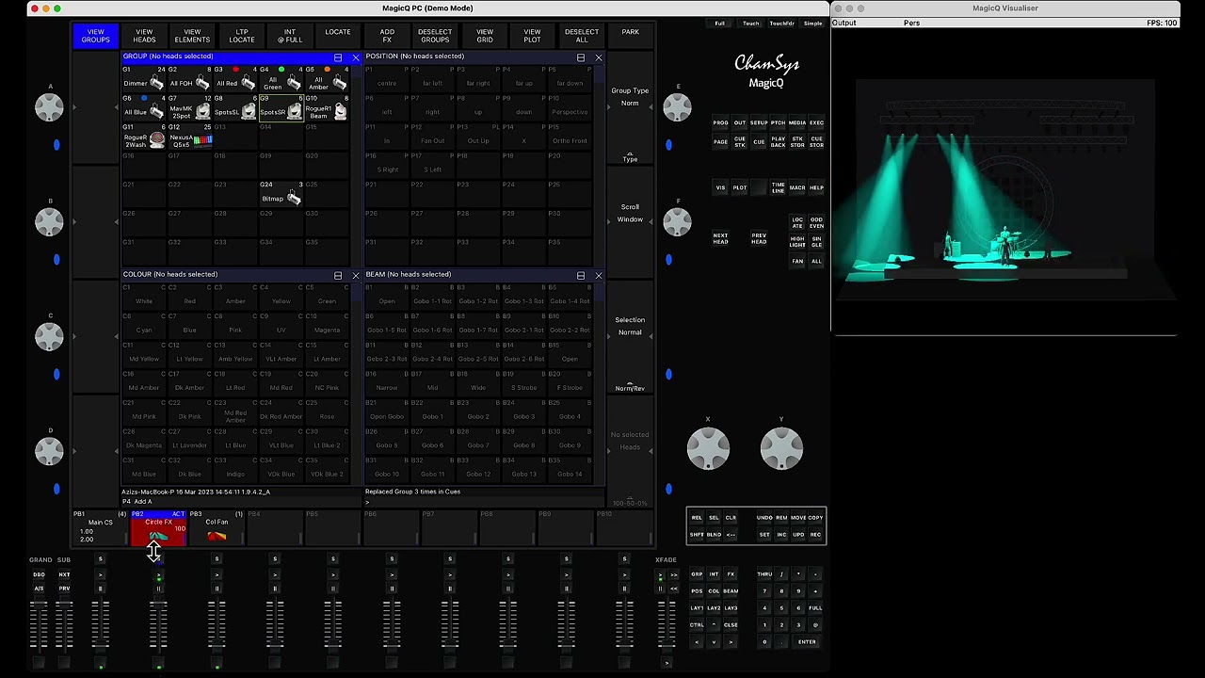Change the Selection Normal soft button
1205x678 pixels.
[630, 326]
